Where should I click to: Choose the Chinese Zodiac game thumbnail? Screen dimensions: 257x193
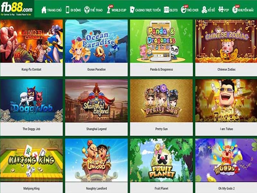tap(226, 41)
